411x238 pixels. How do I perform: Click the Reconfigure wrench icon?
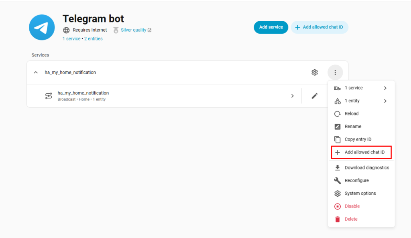pyautogui.click(x=338, y=180)
